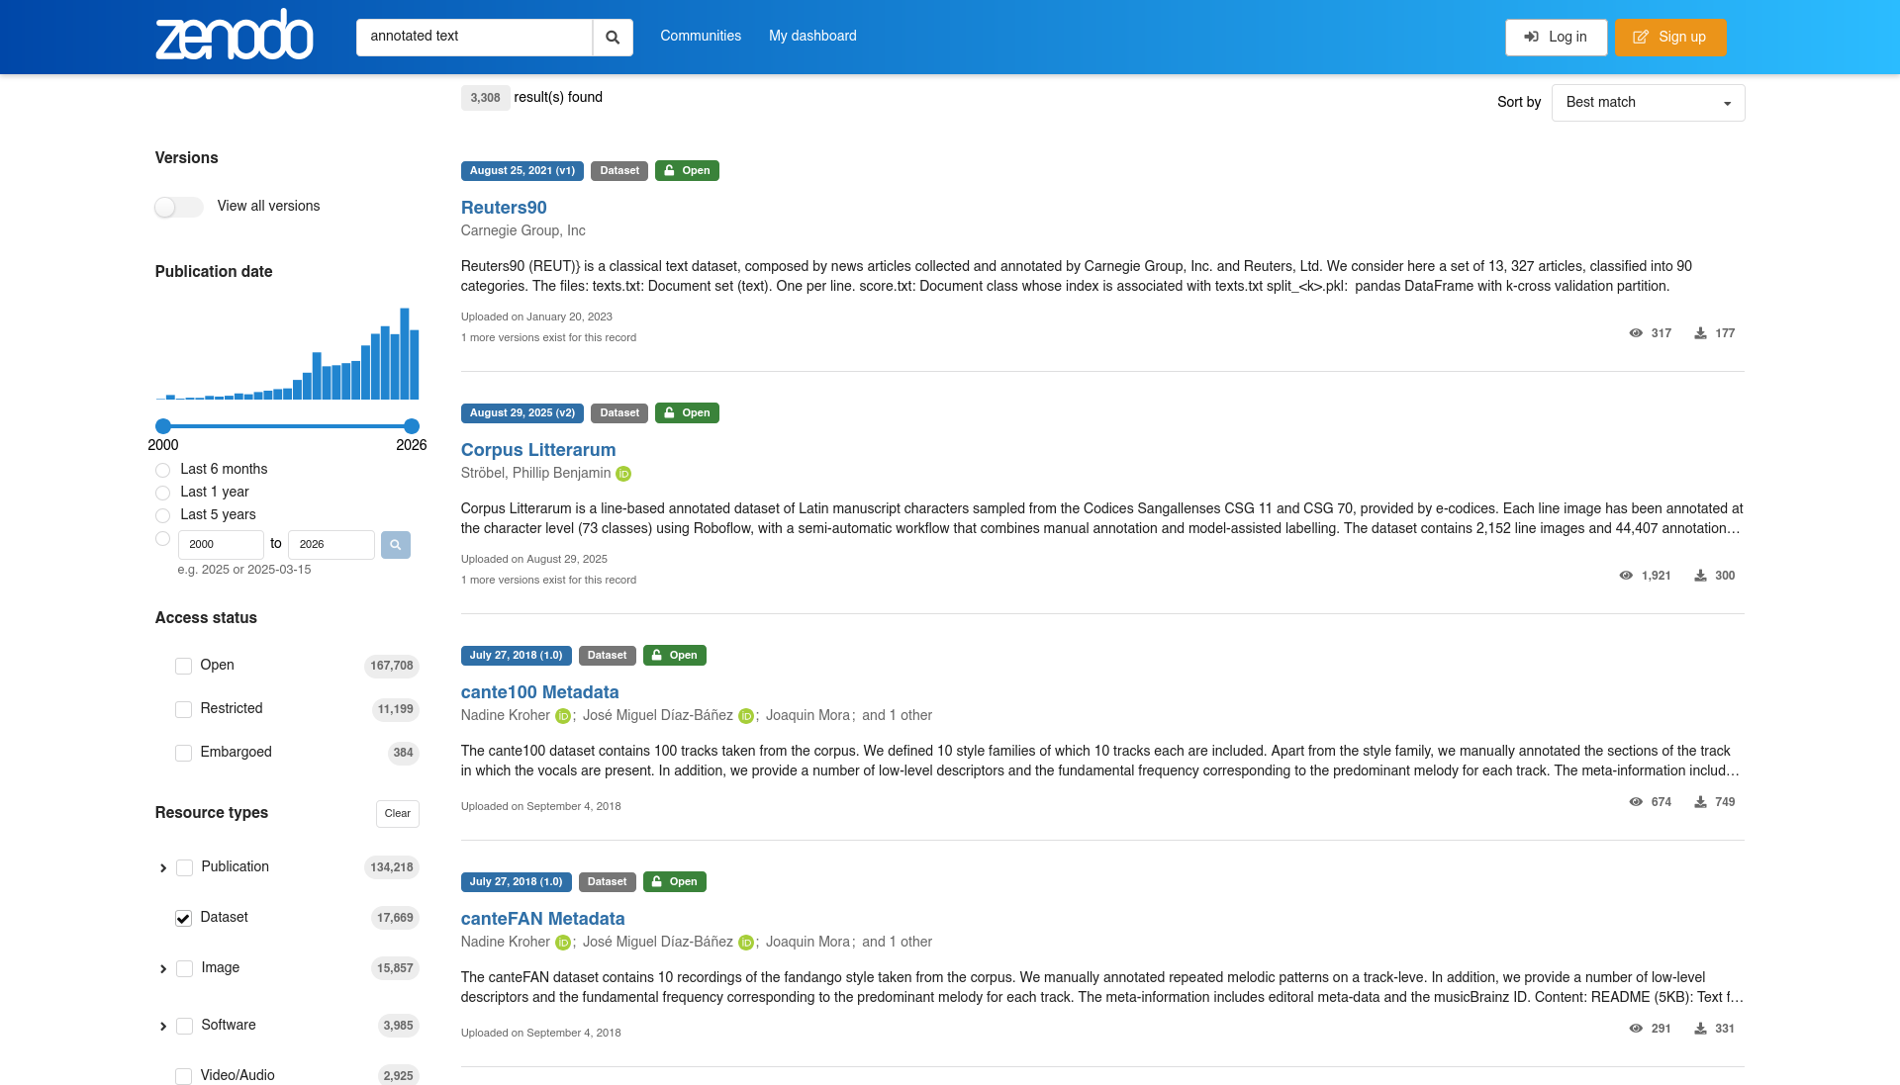The height and width of the screenshot is (1085, 1900).
Task: Check the Embargoed access status checkbox
Action: (x=183, y=754)
